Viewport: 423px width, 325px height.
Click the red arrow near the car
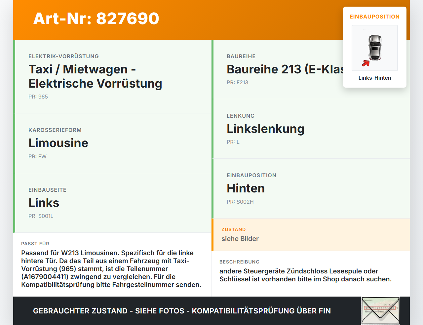click(365, 63)
